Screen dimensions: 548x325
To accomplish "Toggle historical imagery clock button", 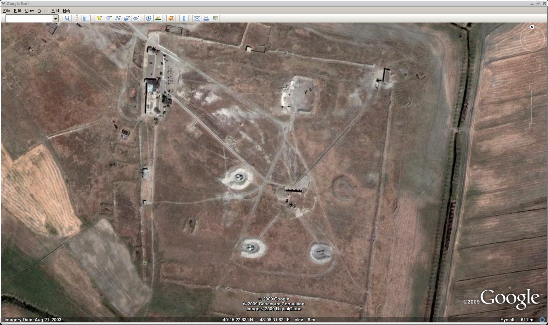I will point(148,18).
